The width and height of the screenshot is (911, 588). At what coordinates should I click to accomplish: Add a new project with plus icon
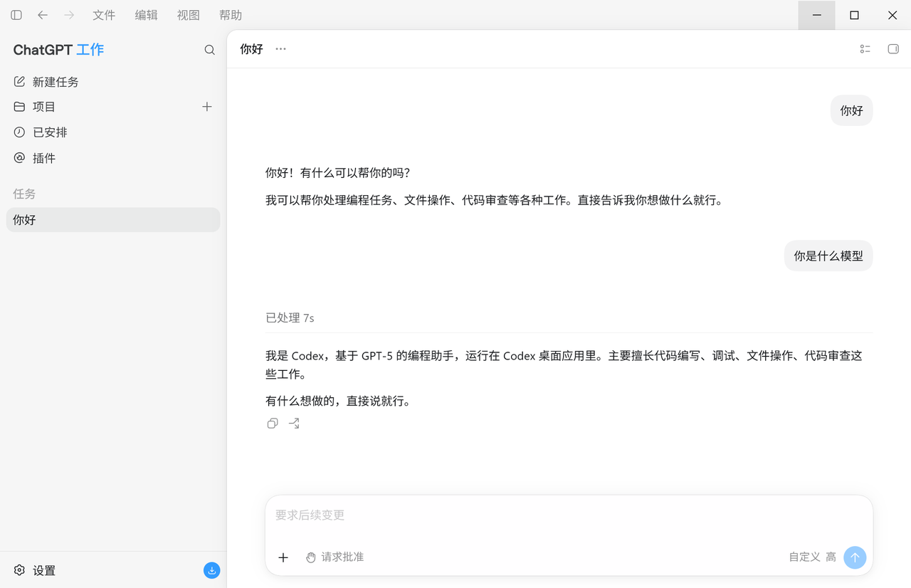pos(207,107)
